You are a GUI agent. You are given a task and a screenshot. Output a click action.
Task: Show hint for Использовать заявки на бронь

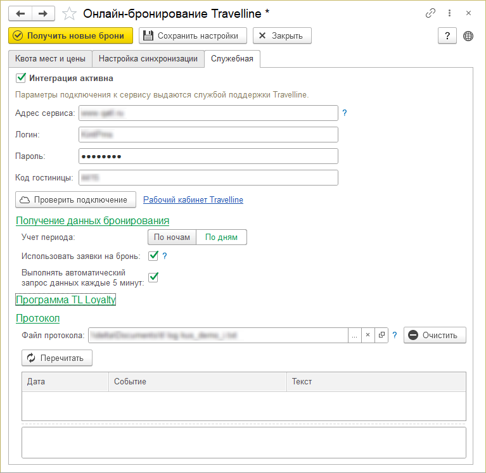165,256
